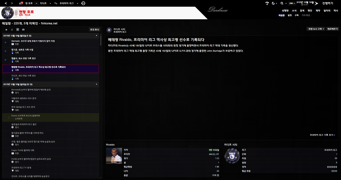
Task: Open the Barrada 헤타페 승리 message
Action: 51,91
